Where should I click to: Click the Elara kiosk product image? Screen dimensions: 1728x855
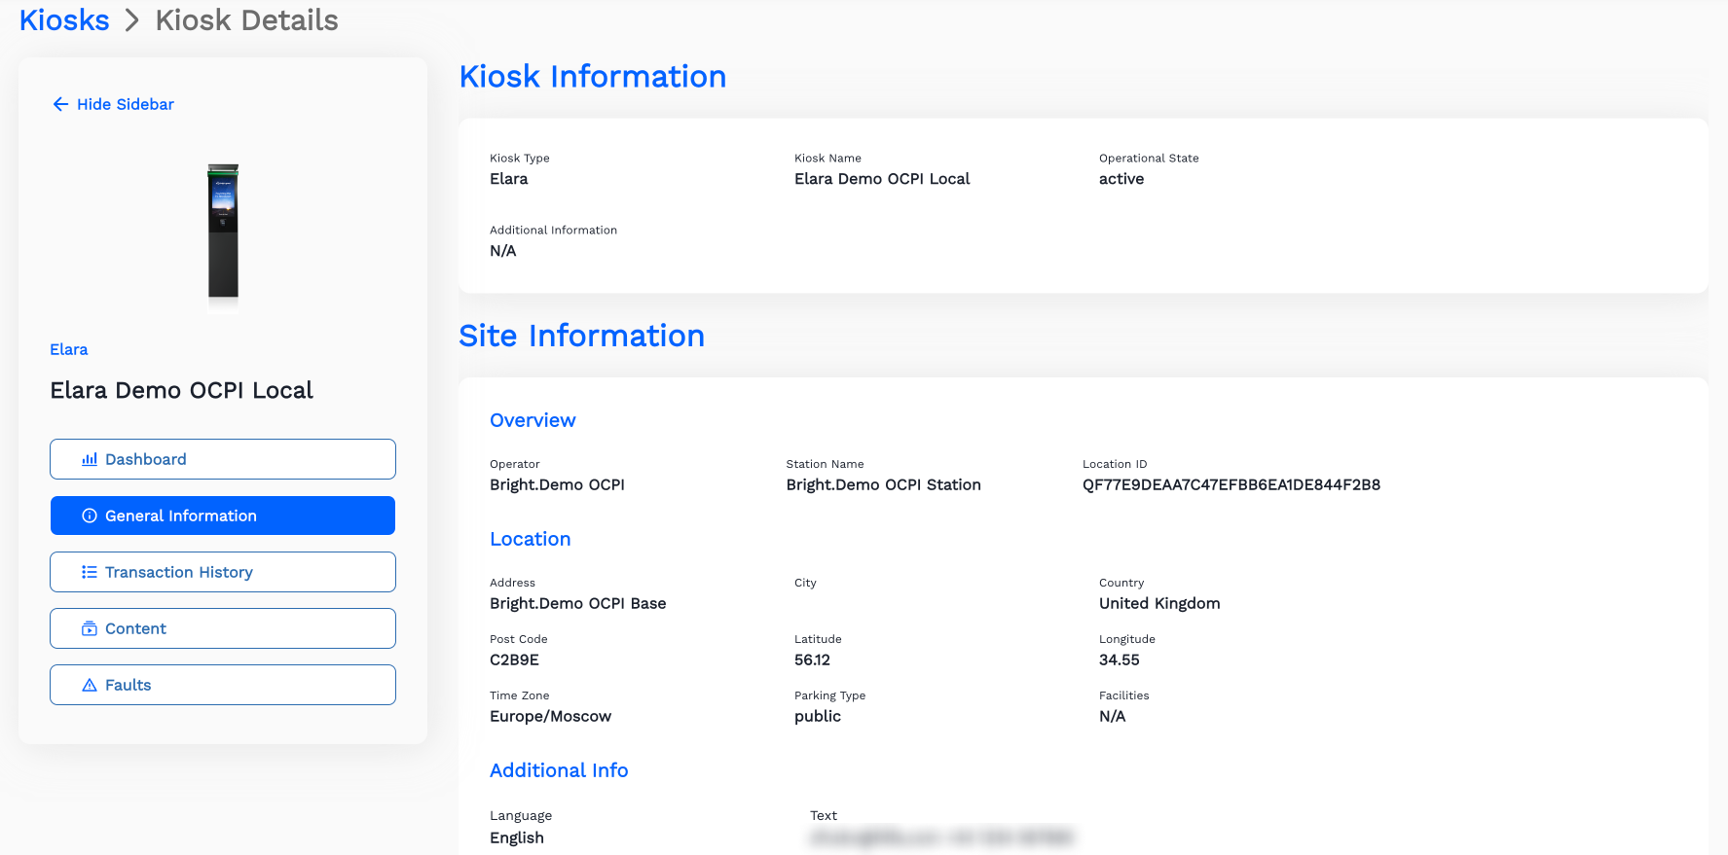click(x=223, y=232)
